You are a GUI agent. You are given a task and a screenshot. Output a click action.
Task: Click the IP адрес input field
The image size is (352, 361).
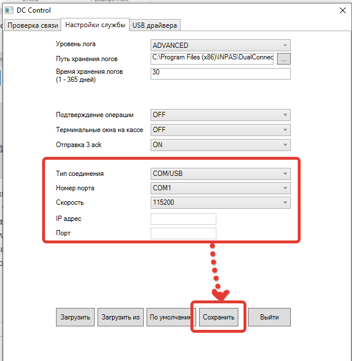(x=183, y=219)
